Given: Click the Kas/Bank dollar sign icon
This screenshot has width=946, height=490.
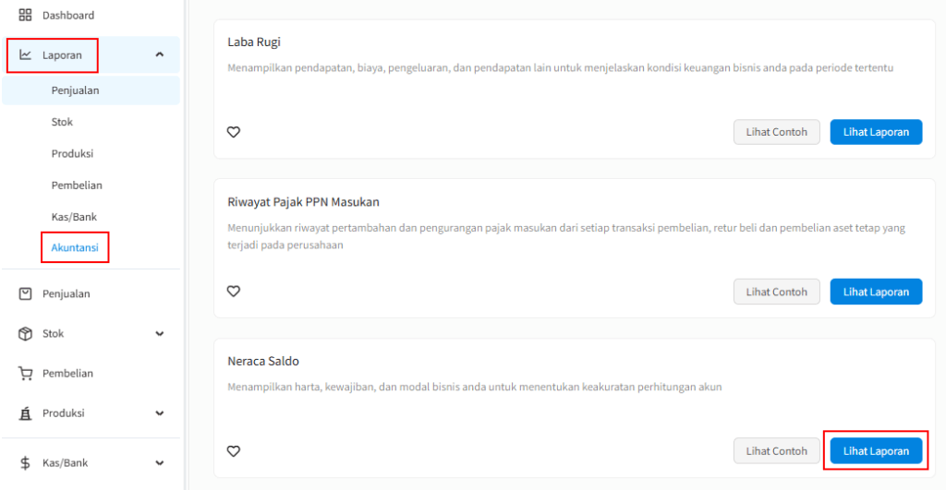Looking at the screenshot, I should [25, 463].
